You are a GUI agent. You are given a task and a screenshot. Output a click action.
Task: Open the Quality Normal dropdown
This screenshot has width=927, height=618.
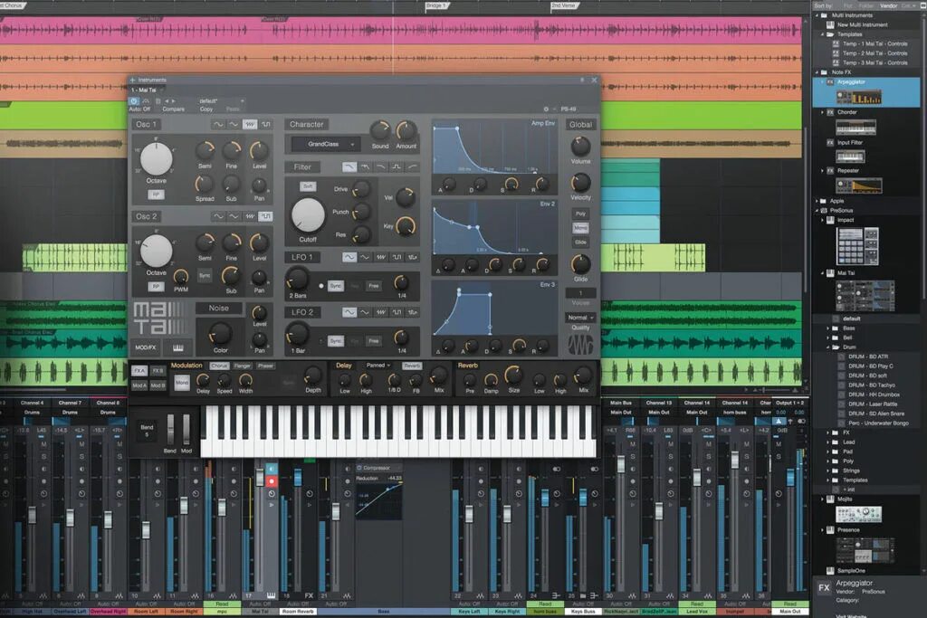(580, 318)
